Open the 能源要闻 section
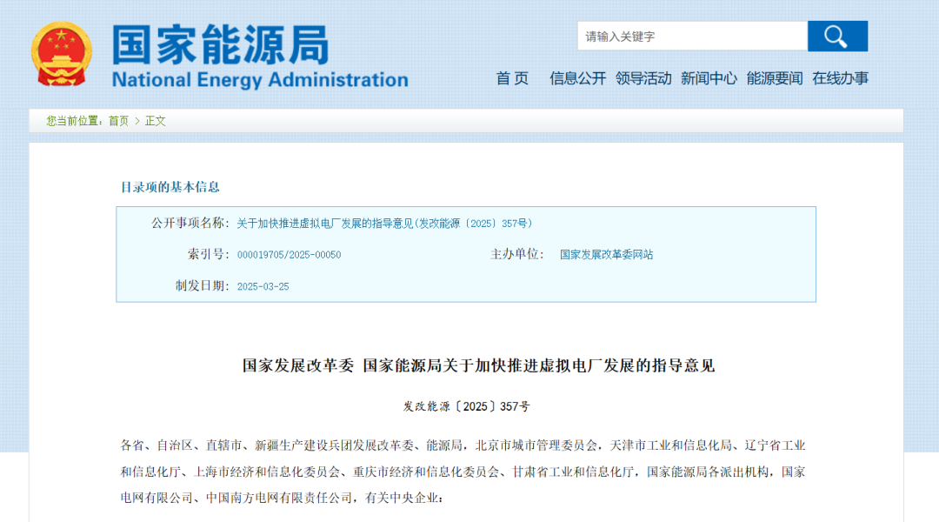 (775, 78)
